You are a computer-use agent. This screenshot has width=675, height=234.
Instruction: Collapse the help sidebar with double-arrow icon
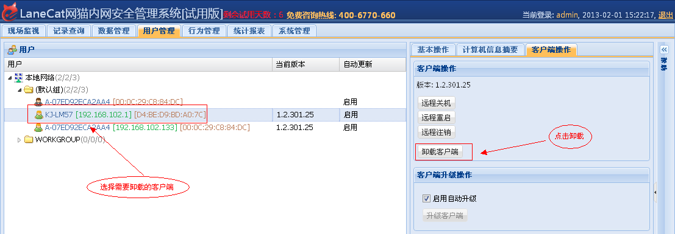coord(664,49)
